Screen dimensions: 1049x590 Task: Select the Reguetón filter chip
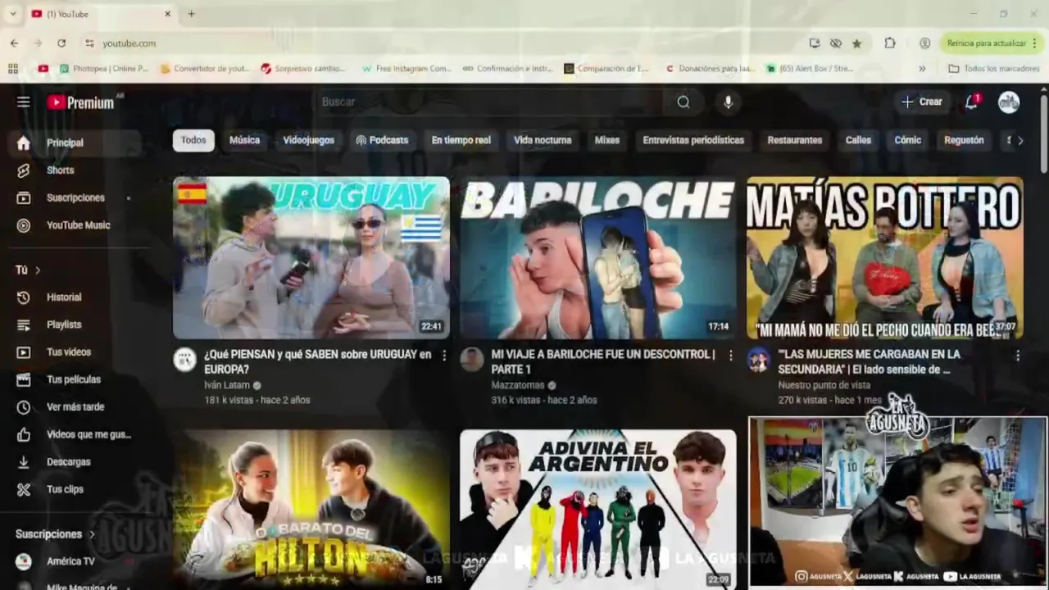coord(964,140)
